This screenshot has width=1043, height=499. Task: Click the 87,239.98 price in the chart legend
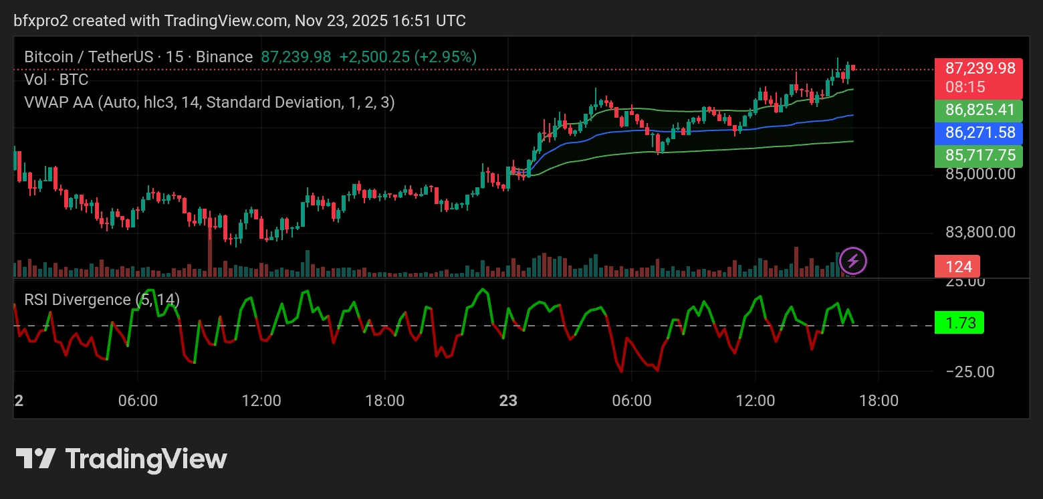click(x=296, y=58)
